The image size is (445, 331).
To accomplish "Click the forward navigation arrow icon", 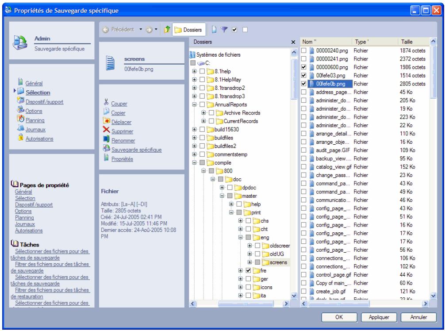I will tap(149, 30).
